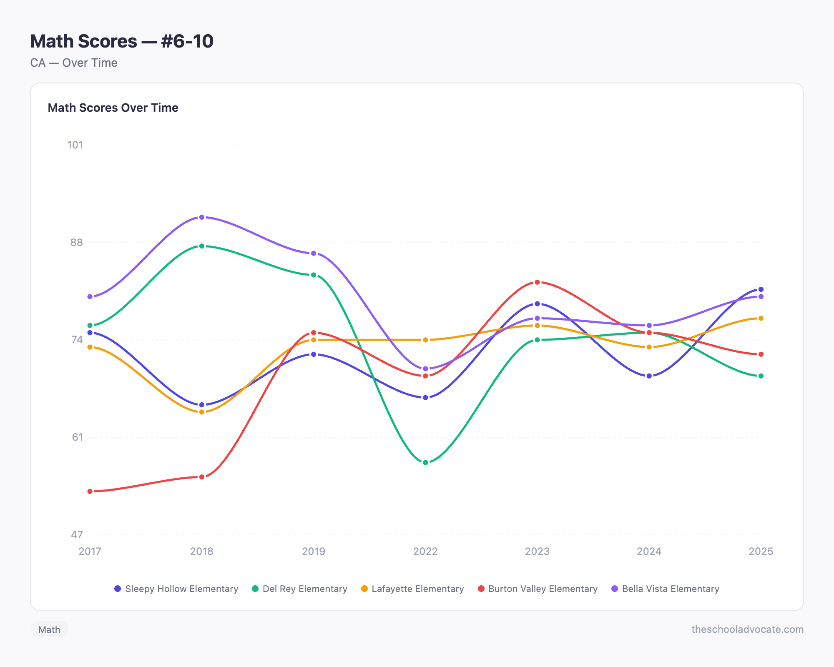Toggle Sleepy Hollow Elementary legend entry

click(181, 589)
